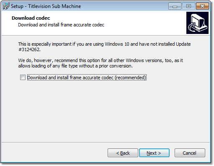The height and width of the screenshot is (166, 214).
Task: Click the update number #3124262 text
Action: pos(29,49)
